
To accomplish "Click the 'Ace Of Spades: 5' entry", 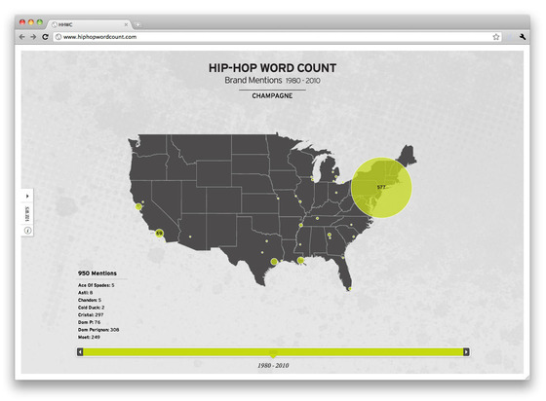I will 97,285.
